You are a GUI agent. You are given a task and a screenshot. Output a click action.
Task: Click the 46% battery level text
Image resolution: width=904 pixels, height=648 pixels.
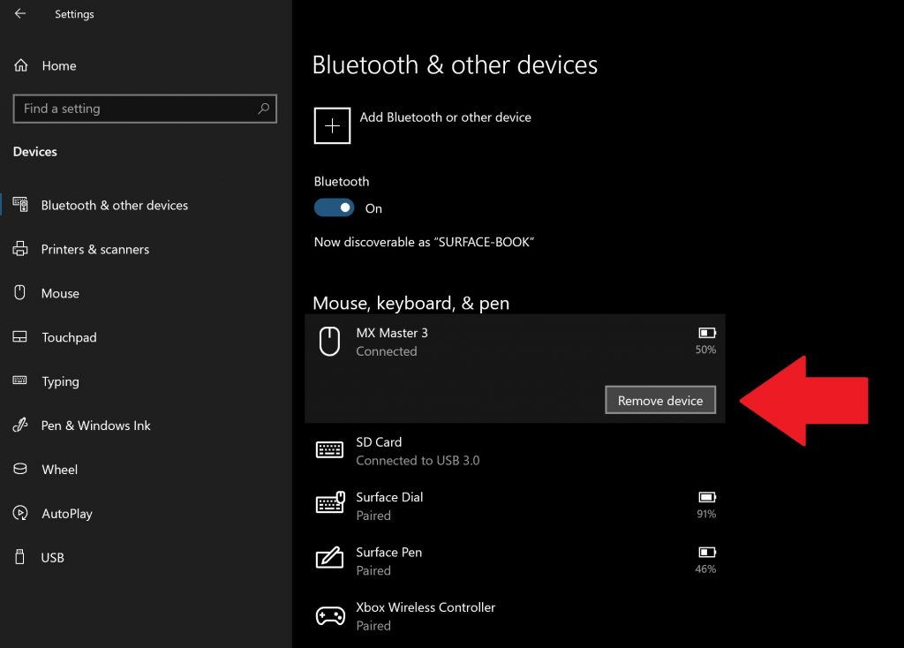tap(705, 569)
